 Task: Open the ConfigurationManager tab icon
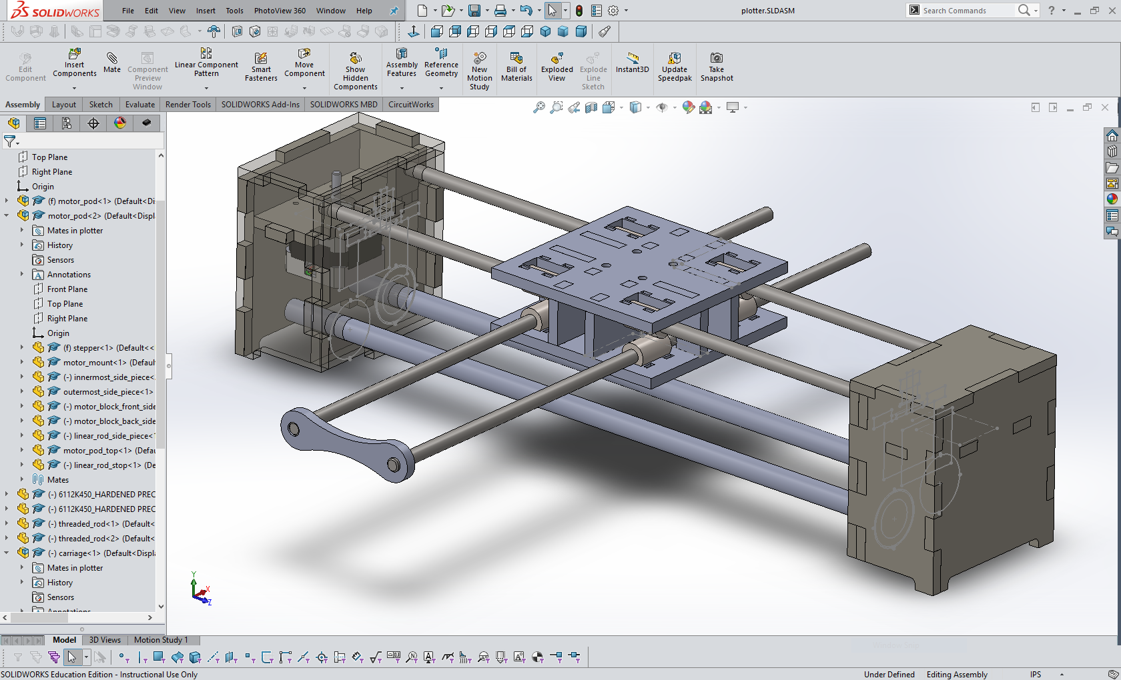coord(67,123)
